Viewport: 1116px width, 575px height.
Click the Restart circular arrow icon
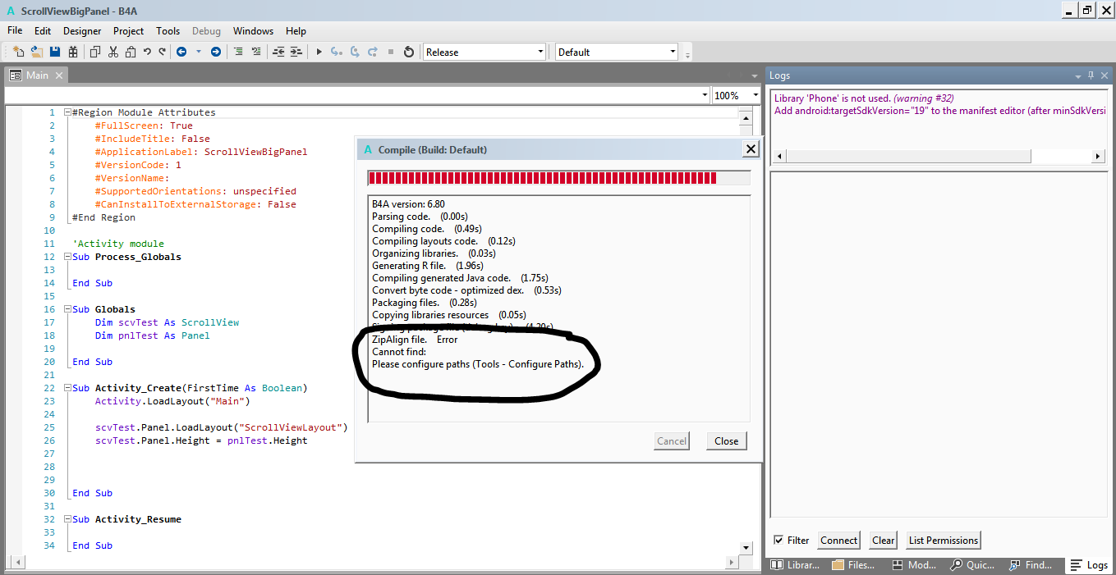coord(408,52)
